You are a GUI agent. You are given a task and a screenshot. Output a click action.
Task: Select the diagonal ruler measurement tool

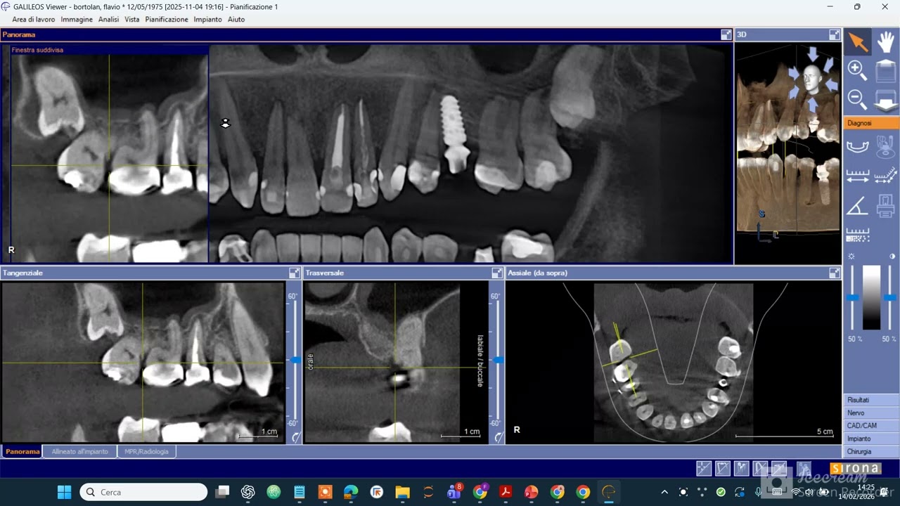[886, 176]
